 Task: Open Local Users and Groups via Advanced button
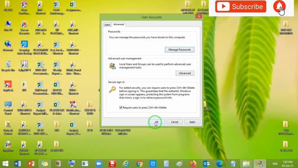click(185, 73)
